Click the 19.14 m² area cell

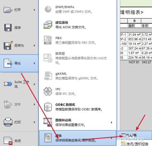pos(134,44)
